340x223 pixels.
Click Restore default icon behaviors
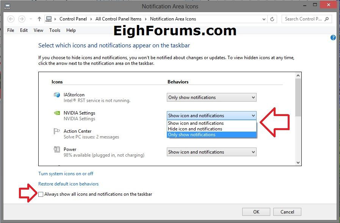[x=68, y=184]
